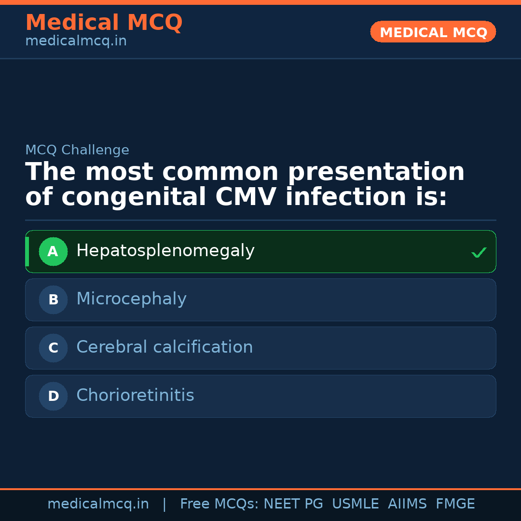The width and height of the screenshot is (521, 521).
Task: Click the orange MEDICAL MCQ badge
Action: pyautogui.click(x=433, y=32)
